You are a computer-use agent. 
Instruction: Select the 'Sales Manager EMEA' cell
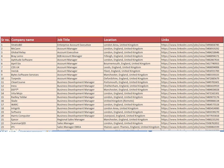pyautogui.click(x=80, y=127)
